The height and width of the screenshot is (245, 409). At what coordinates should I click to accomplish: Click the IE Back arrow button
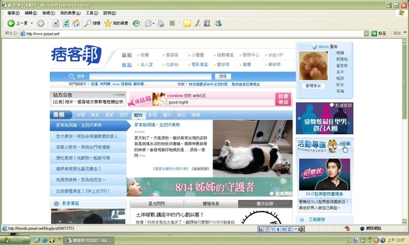click(11, 23)
